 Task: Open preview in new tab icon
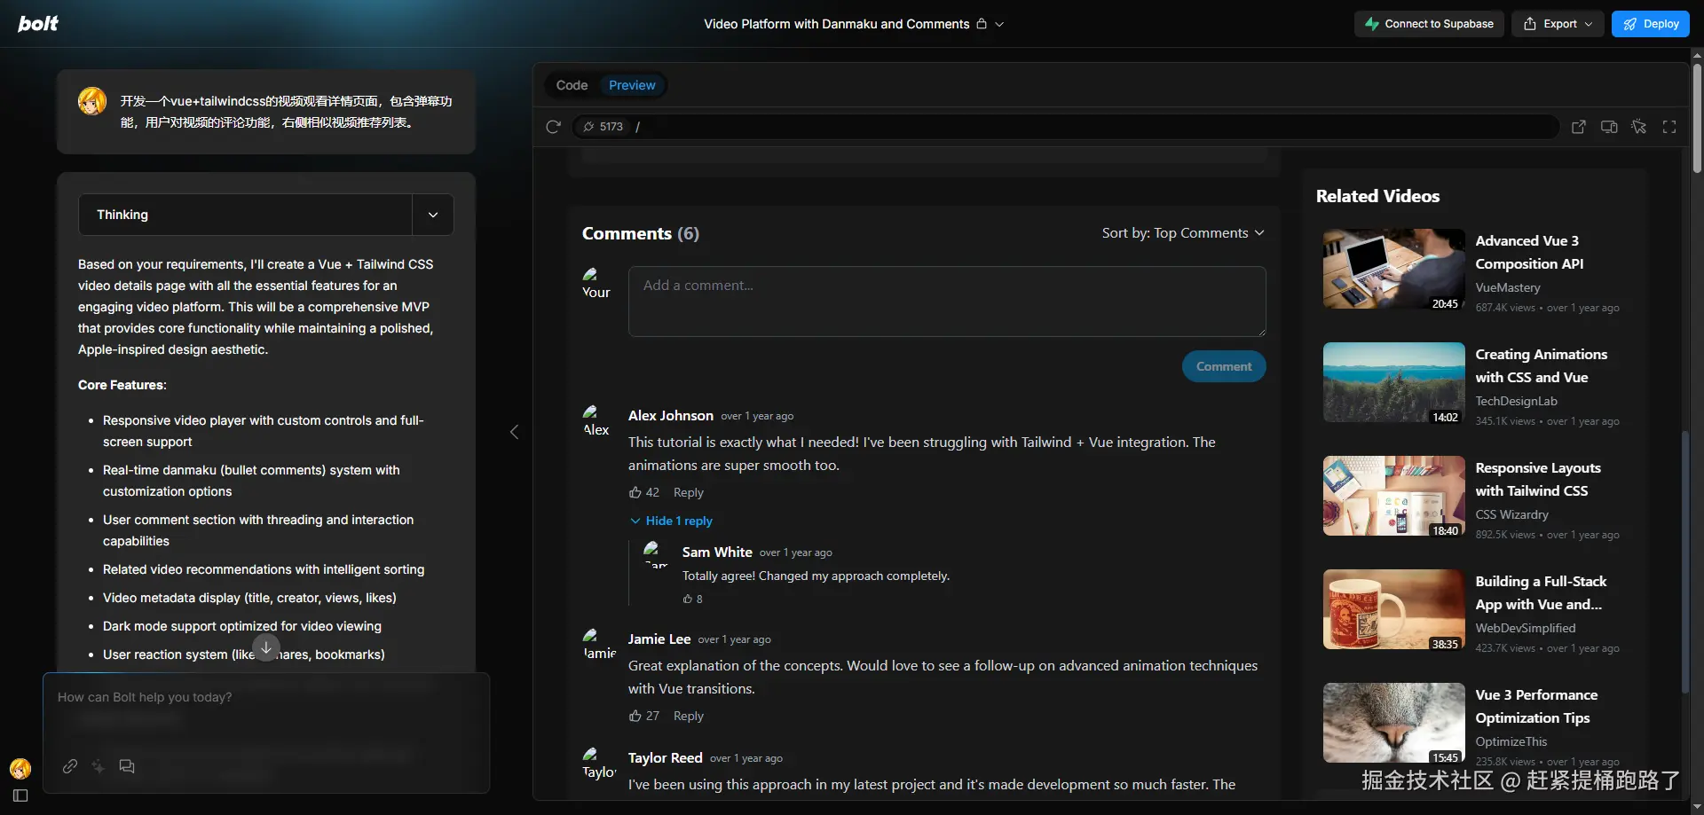[x=1578, y=127]
